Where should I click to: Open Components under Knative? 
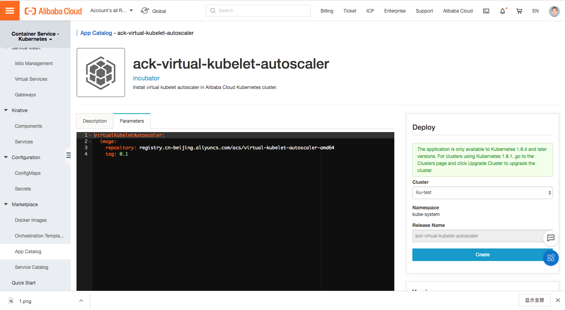[28, 126]
